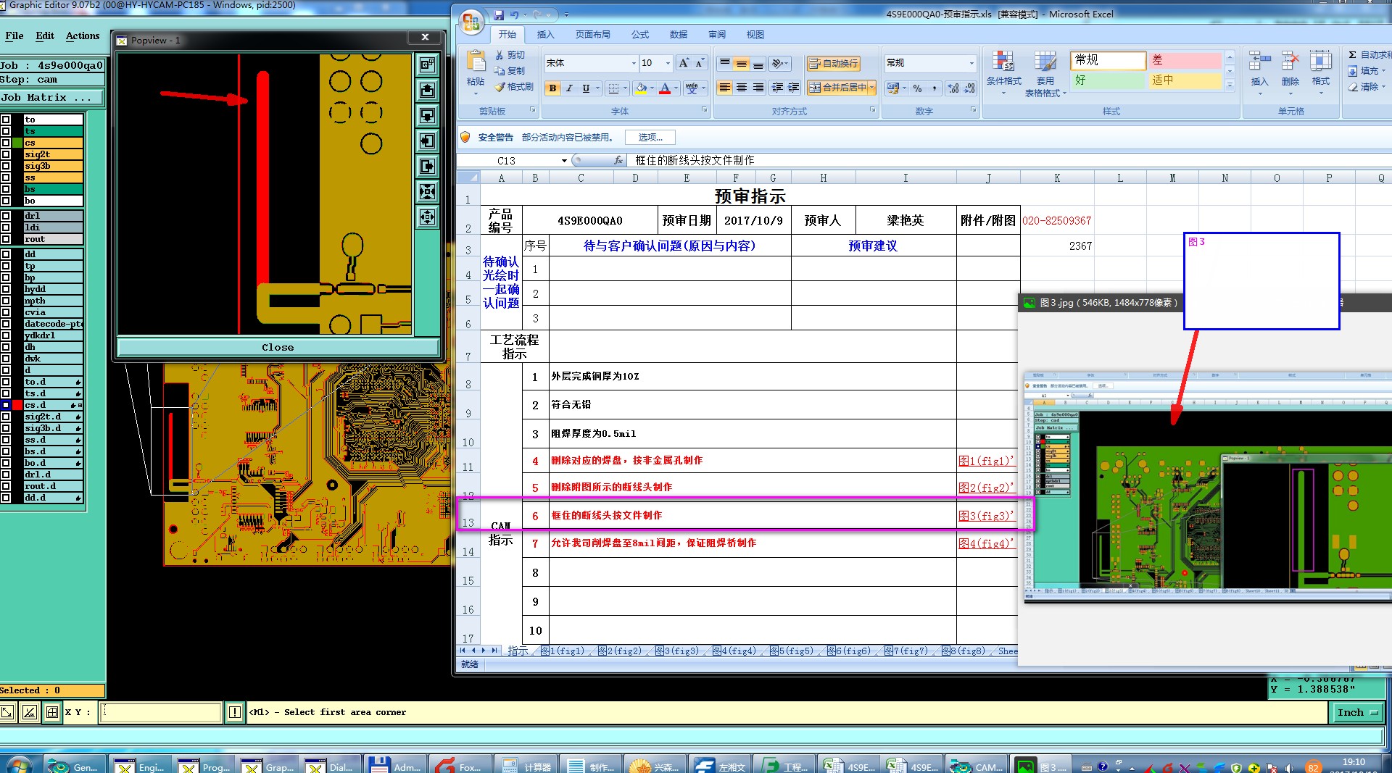This screenshot has width=1392, height=773.
Task: Click the 图3(fig3) link in row 13
Action: pos(986,516)
